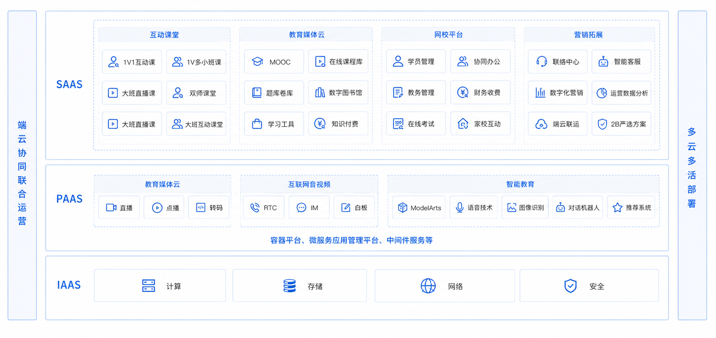716x338 pixels.
Task: Click the MOOC graduation cap icon
Action: click(257, 61)
